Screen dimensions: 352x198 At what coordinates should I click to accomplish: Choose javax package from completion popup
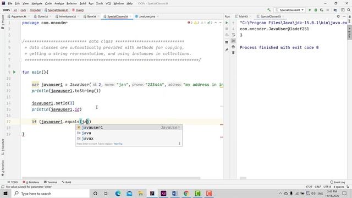click(129, 139)
